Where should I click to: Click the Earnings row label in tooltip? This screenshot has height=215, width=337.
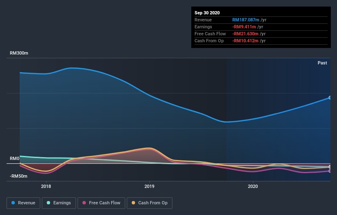(x=203, y=27)
